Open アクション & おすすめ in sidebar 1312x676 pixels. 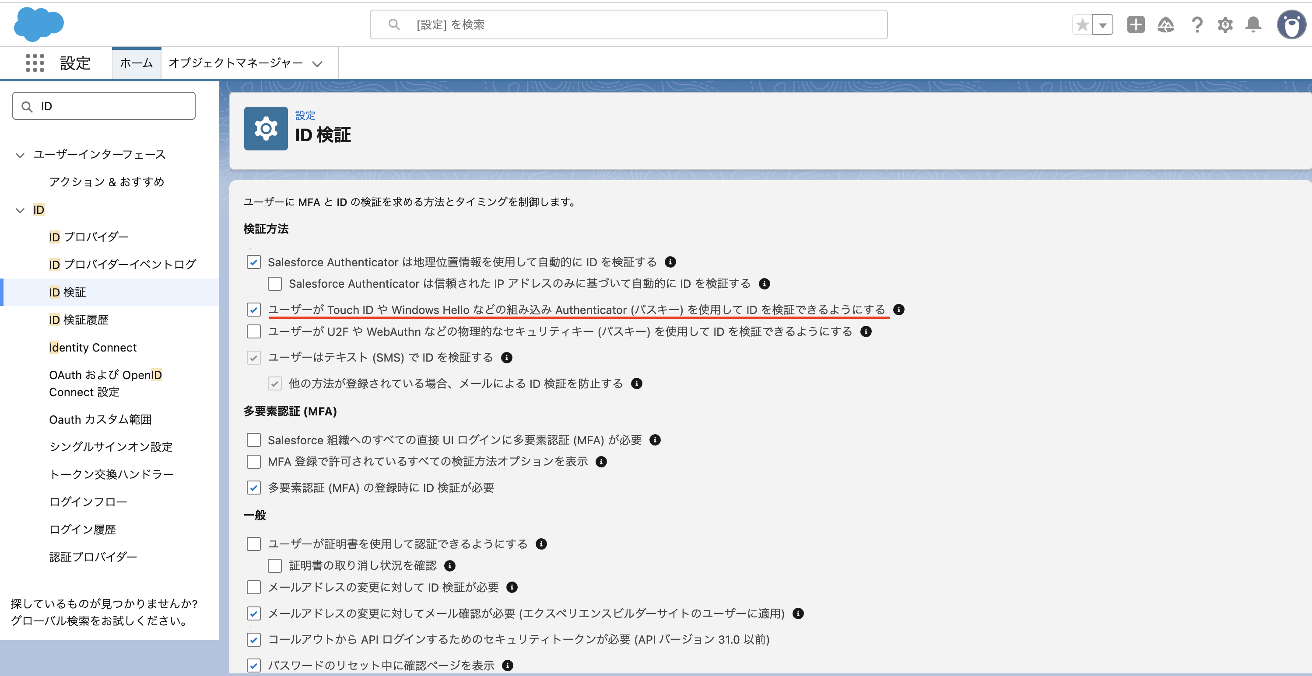pyautogui.click(x=106, y=182)
